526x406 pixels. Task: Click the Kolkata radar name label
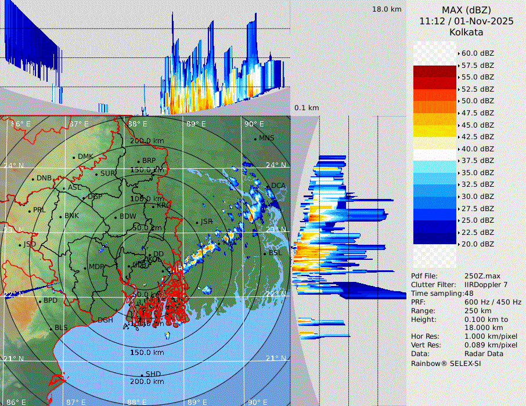[466, 32]
